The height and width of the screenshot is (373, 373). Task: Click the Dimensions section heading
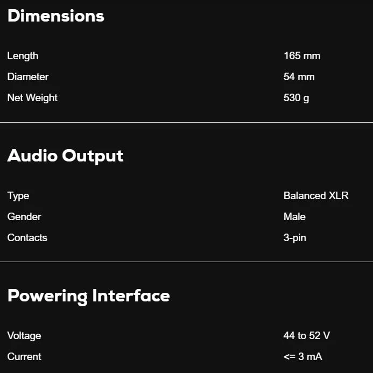point(56,16)
